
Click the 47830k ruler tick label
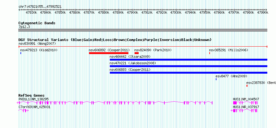click(31, 12)
